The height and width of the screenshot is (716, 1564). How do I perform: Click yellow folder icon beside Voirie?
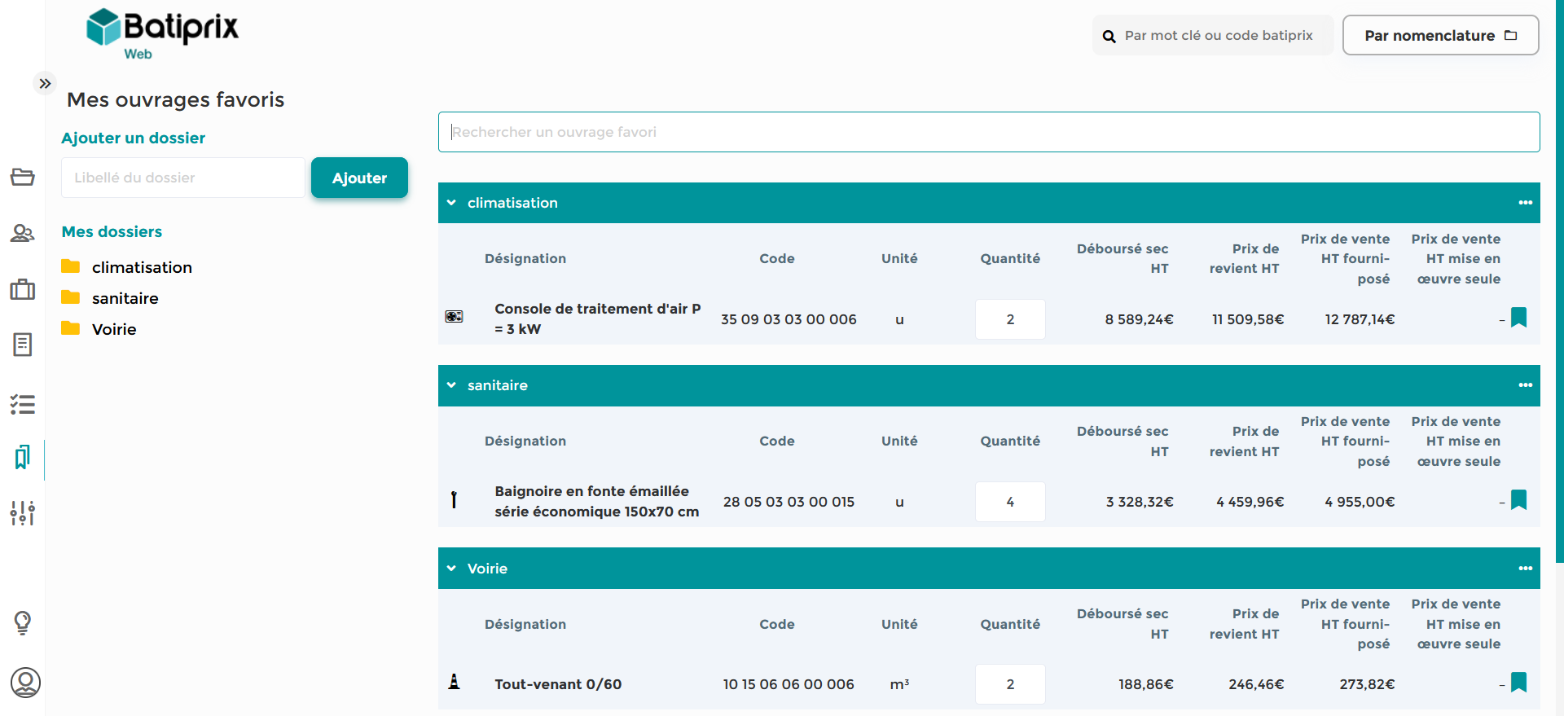pyautogui.click(x=71, y=328)
